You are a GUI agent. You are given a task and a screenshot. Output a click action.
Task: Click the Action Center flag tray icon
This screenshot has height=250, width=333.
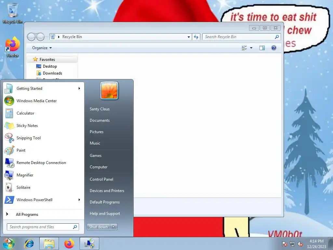pyautogui.click(x=284, y=244)
